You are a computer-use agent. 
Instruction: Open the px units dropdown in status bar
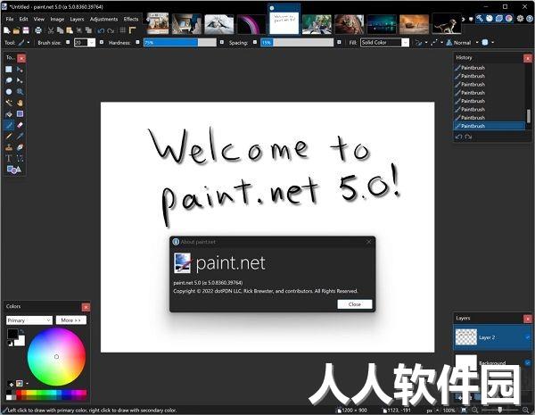pos(432,411)
